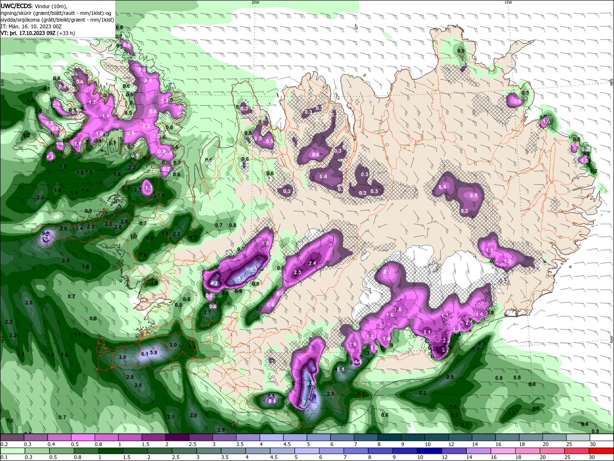
Task: Pick the 3 gray-green swatch in the bottom scale
Action: pyautogui.click(x=208, y=451)
